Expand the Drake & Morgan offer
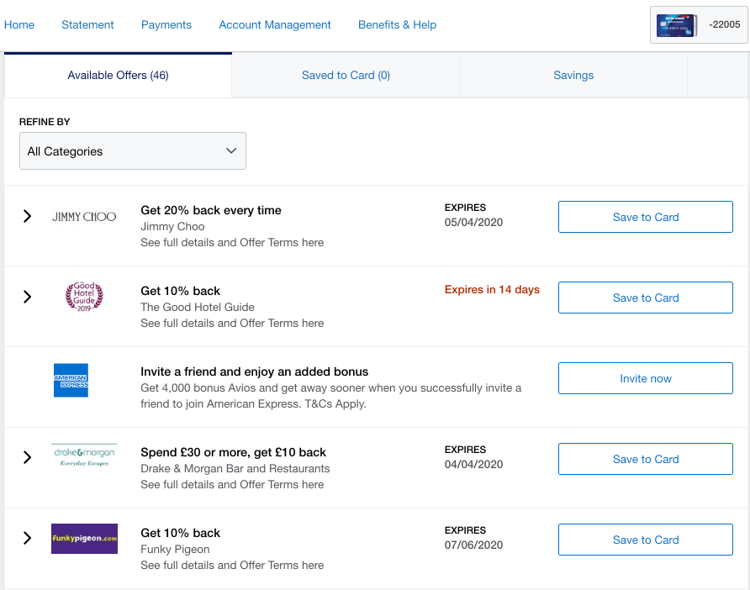The width and height of the screenshot is (750, 590). [27, 457]
